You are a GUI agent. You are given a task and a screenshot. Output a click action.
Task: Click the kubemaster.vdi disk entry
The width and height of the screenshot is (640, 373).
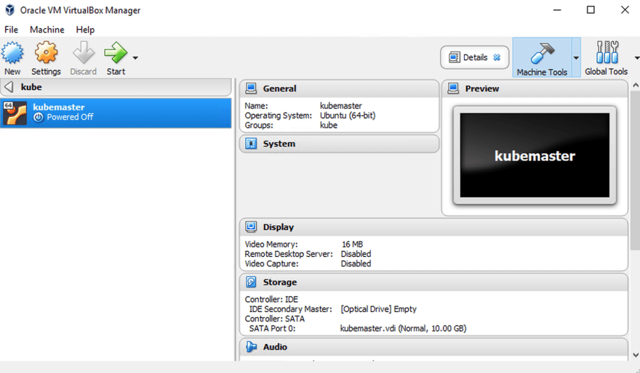[x=403, y=328]
